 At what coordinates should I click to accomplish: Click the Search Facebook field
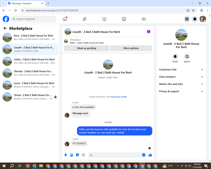click(x=34, y=19)
